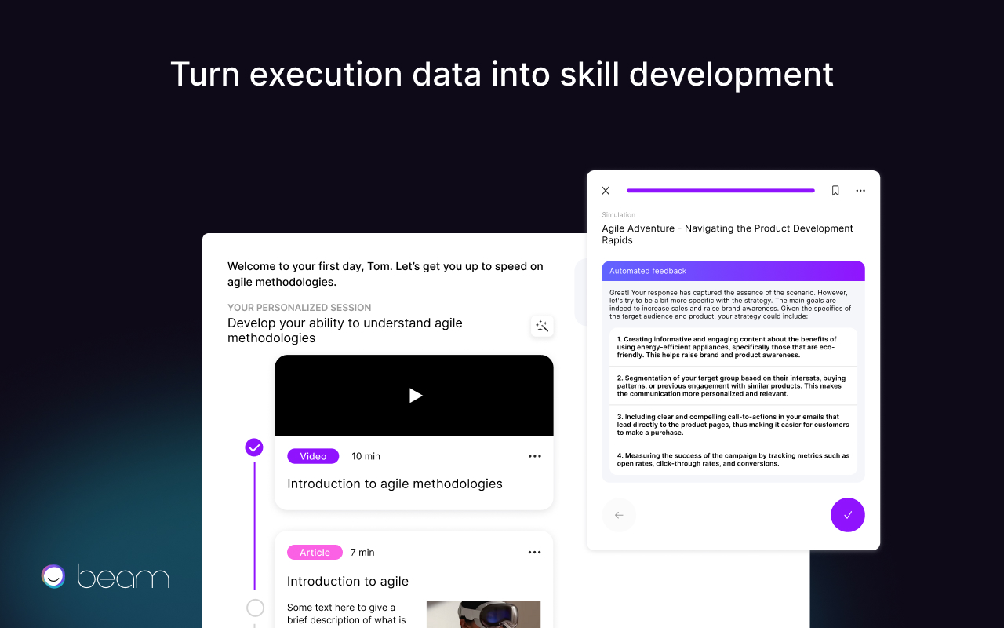Open the "Introduction to agile methodologies" title
Screen dimensions: 1004x628
[x=395, y=484]
